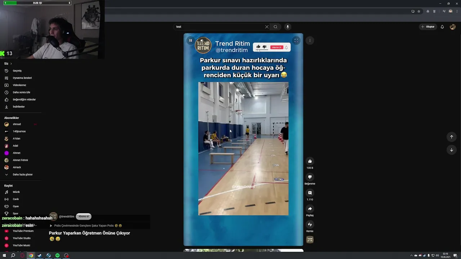Dislike the Short (Beğenme)
This screenshot has width=461, height=259.
(310, 177)
